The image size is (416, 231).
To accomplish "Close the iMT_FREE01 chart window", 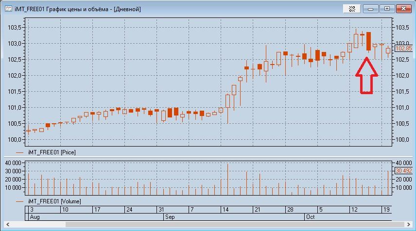I will 403,9.
